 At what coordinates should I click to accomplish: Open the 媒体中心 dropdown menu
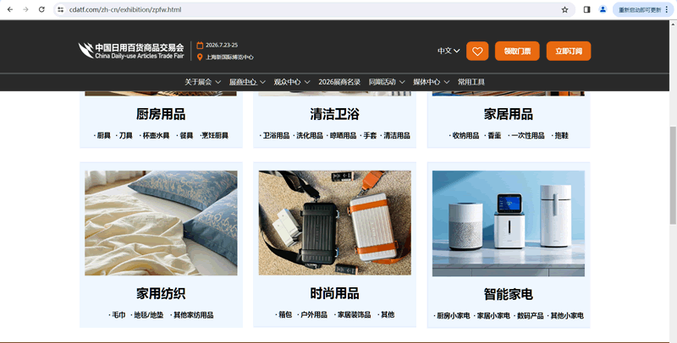[x=430, y=82]
